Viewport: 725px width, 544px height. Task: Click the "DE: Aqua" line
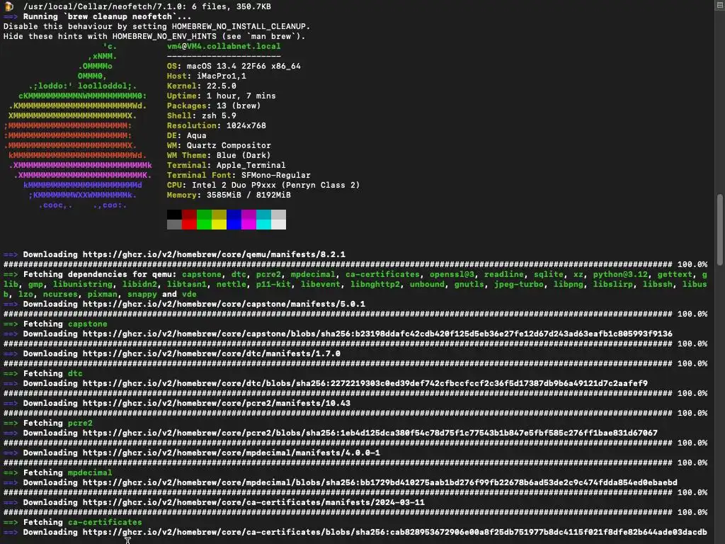point(187,135)
